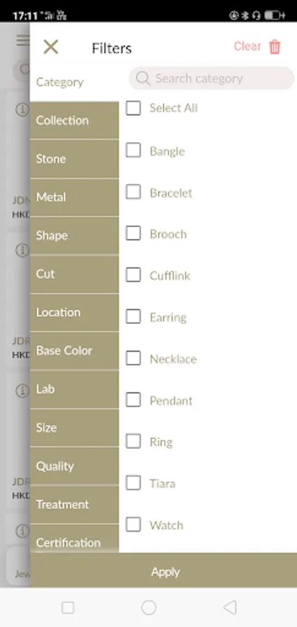Tap the Clear filters link
297x627 pixels.
pos(248,47)
